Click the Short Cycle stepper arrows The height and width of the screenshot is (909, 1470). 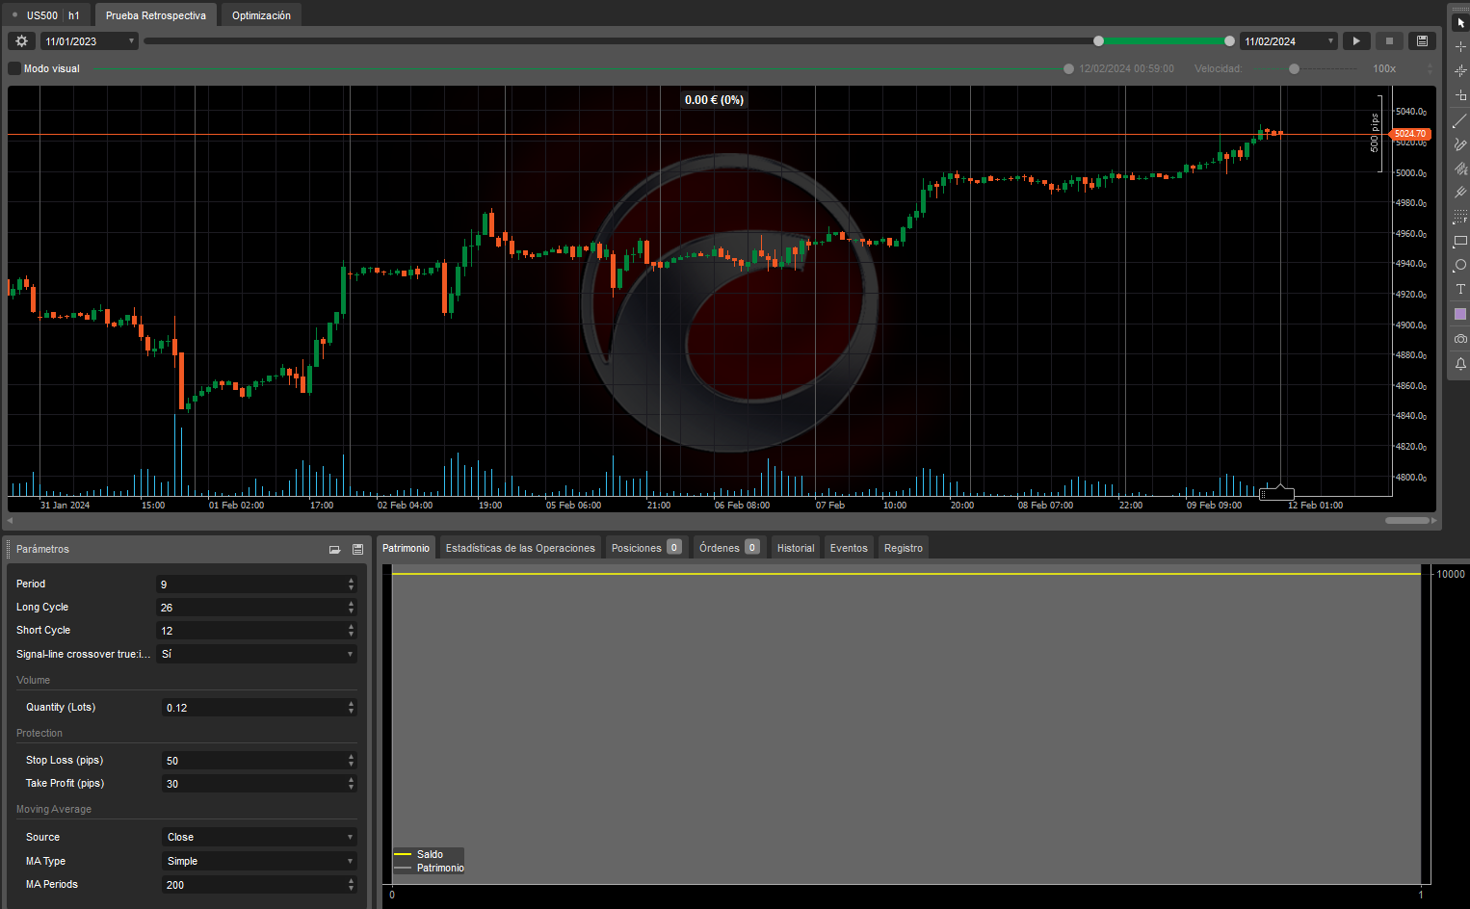point(351,631)
